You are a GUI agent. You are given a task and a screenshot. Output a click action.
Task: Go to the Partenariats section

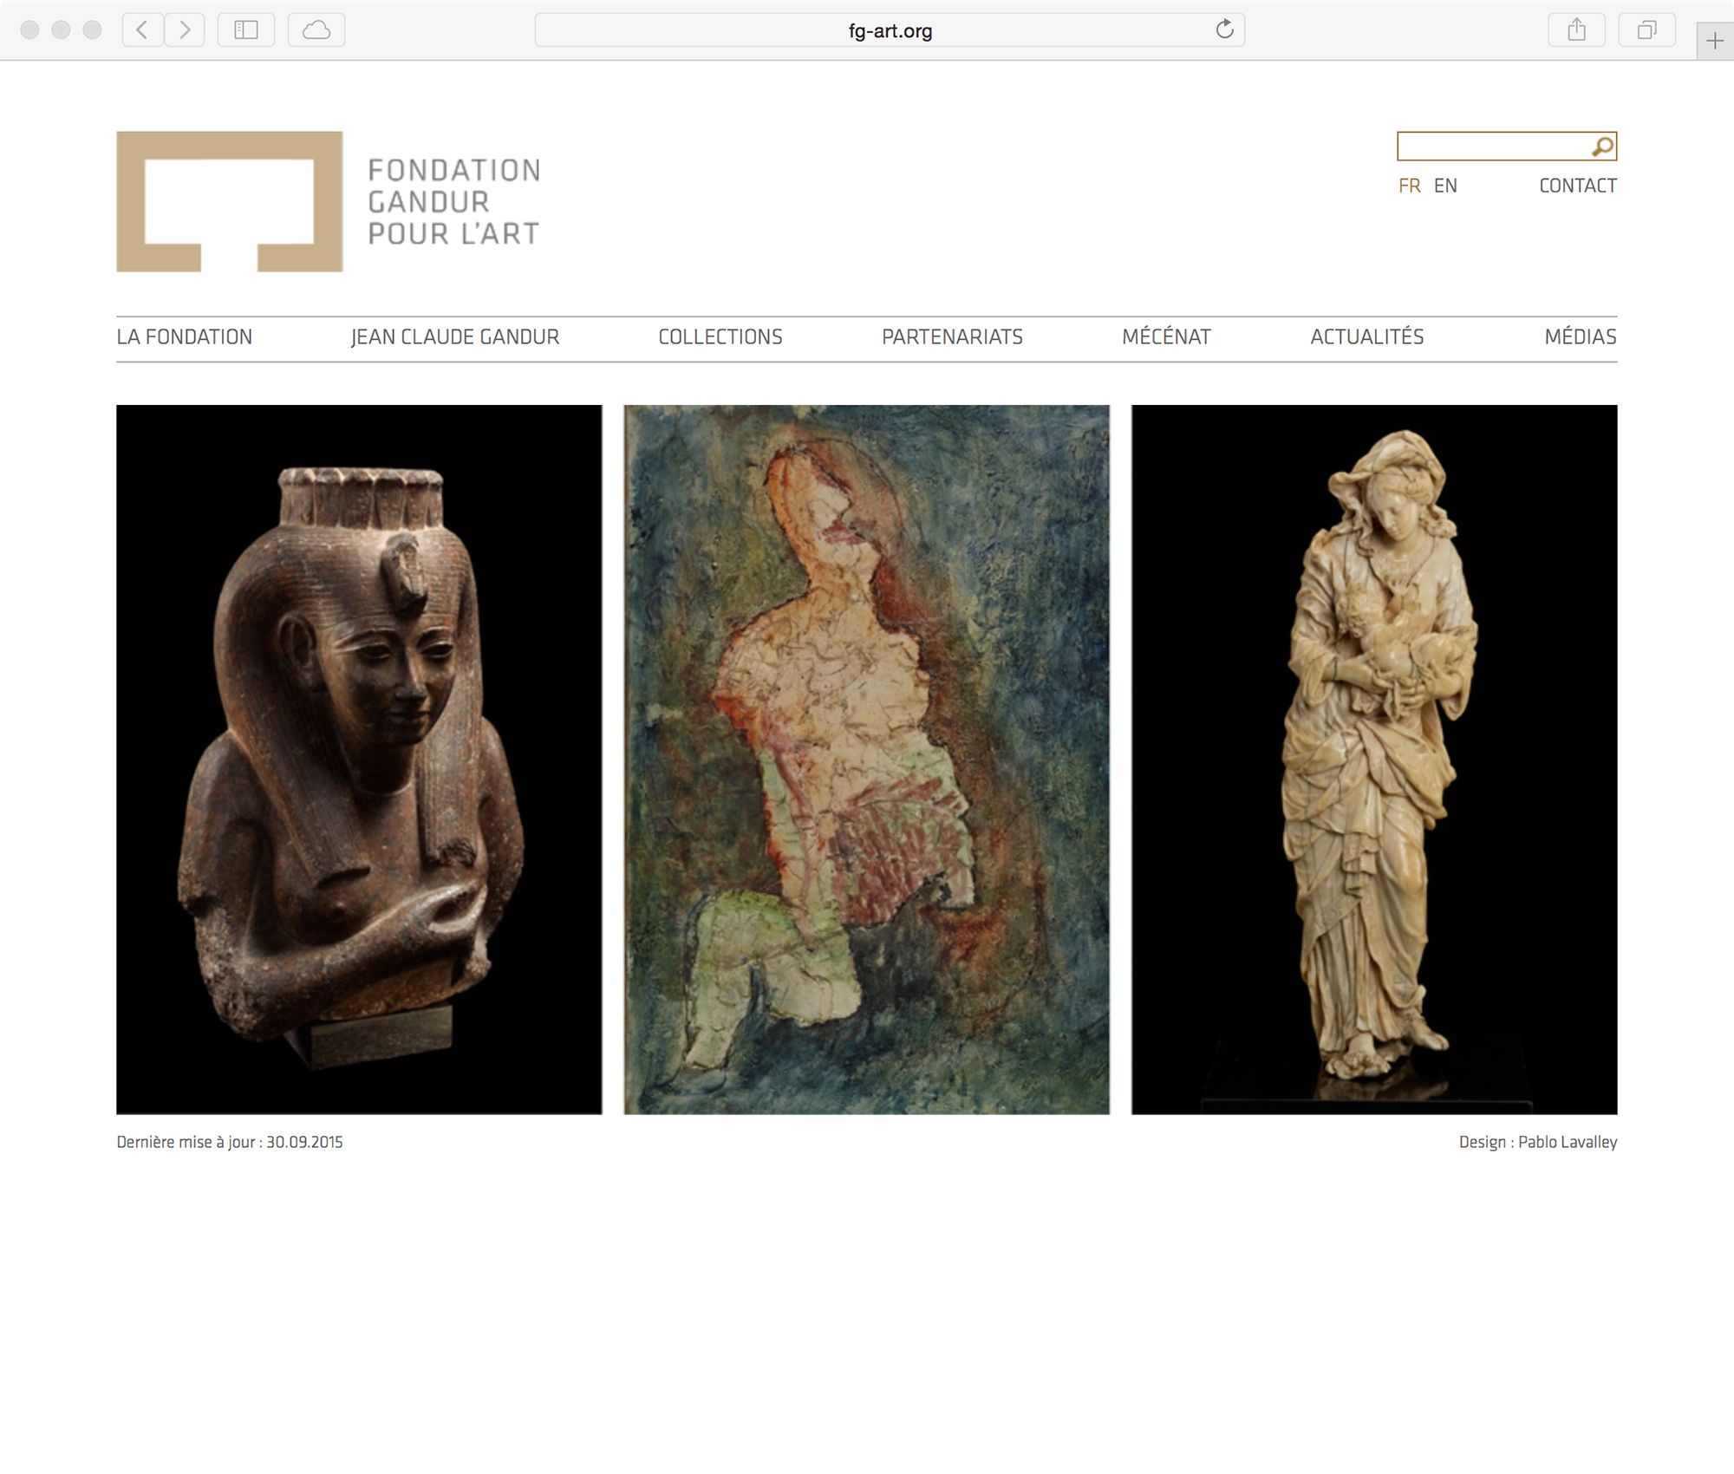tap(952, 337)
